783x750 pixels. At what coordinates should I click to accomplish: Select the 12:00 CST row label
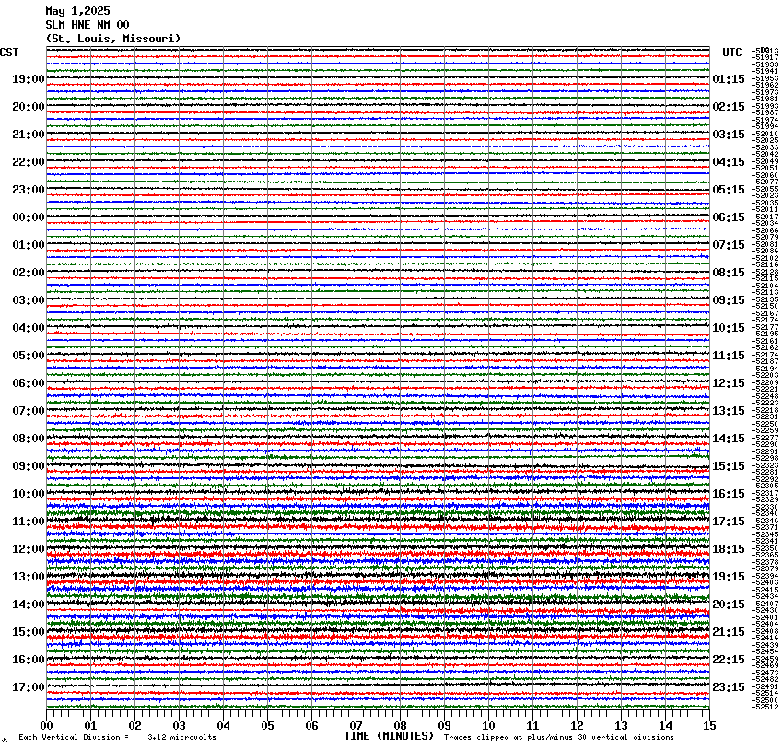pyautogui.click(x=29, y=549)
